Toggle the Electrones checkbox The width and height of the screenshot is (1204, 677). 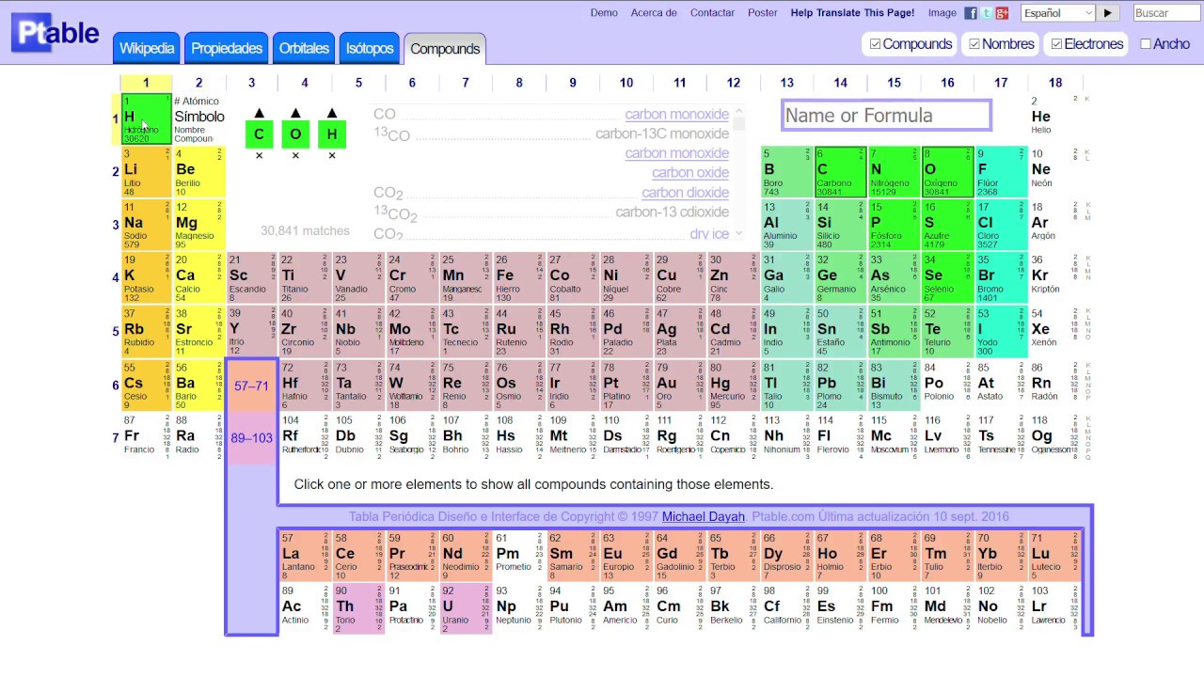(x=1056, y=44)
